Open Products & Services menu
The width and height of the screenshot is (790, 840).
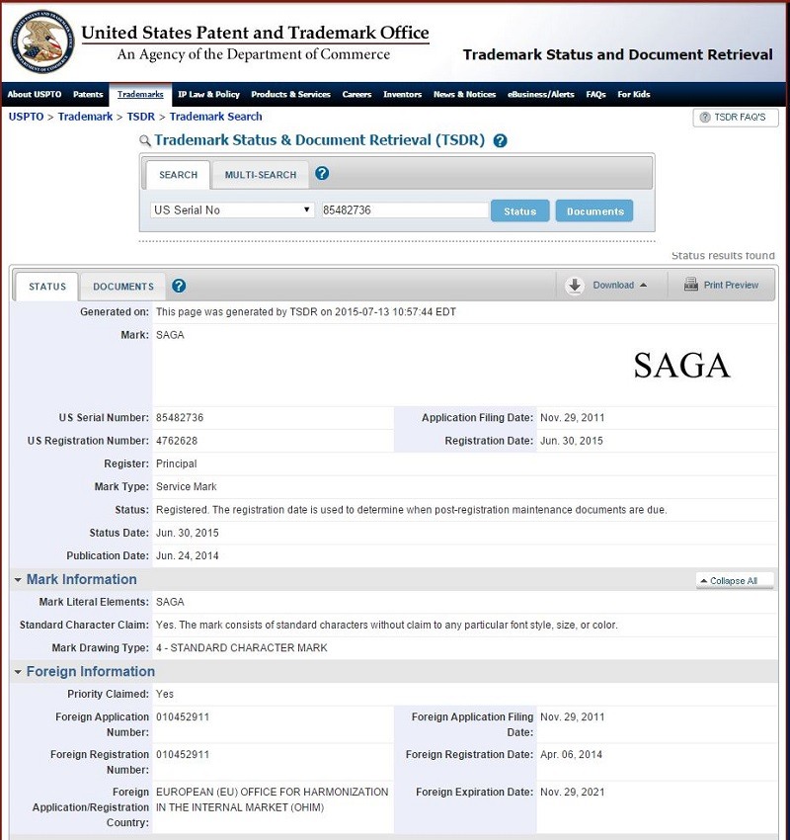coord(290,94)
